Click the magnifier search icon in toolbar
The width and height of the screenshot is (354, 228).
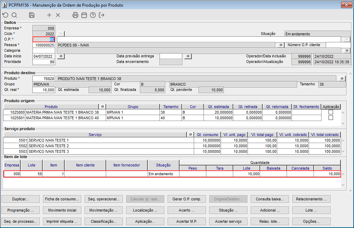click(x=14, y=15)
